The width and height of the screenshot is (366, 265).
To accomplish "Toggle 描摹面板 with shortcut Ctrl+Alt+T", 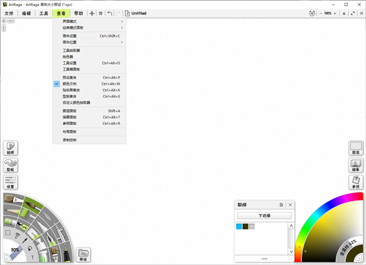I will click(x=90, y=117).
